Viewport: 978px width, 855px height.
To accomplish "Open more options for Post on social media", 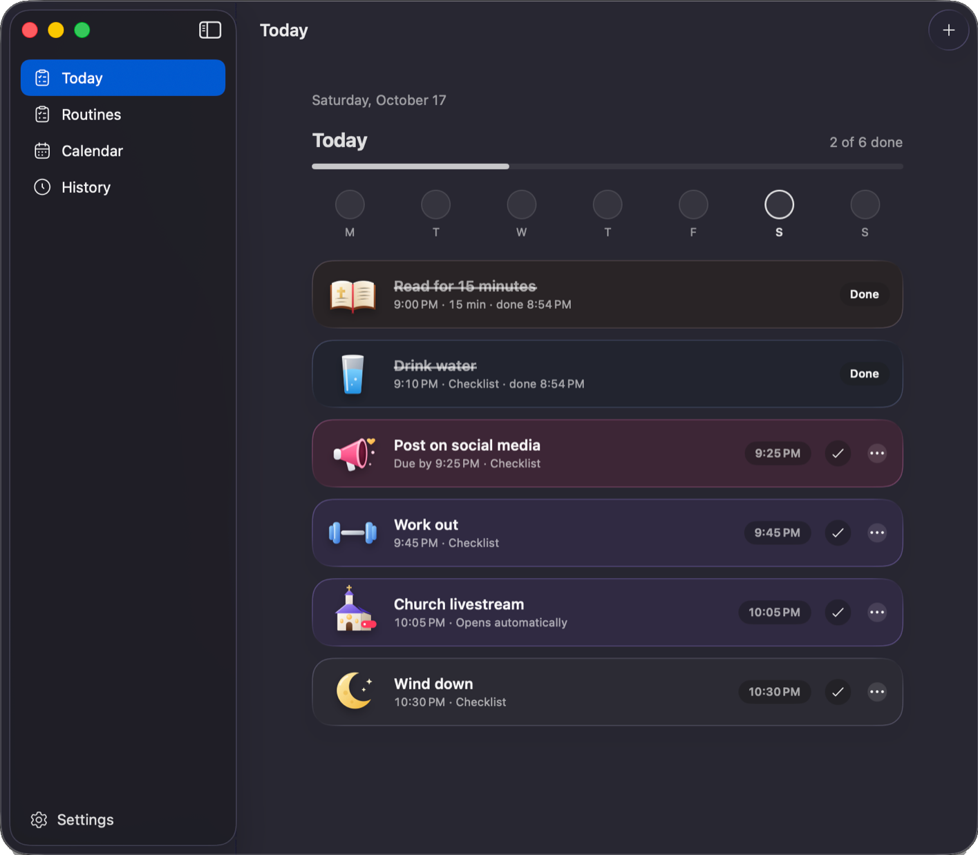I will [877, 454].
